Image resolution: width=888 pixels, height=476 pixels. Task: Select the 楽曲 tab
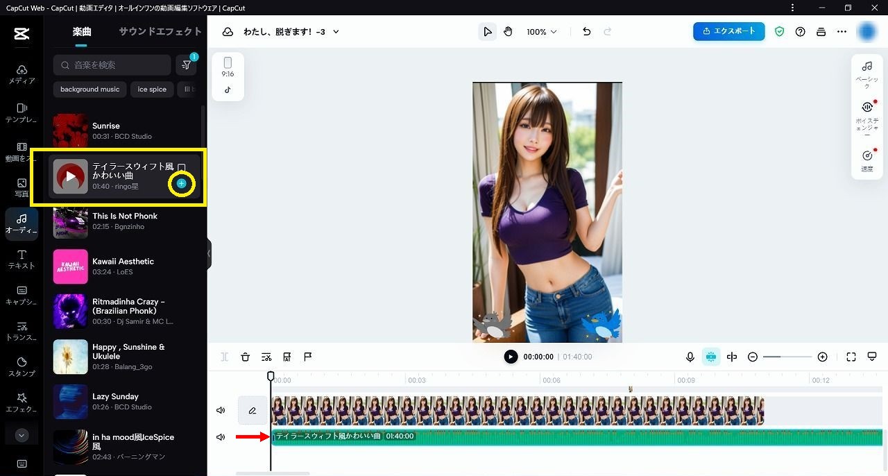click(82, 32)
